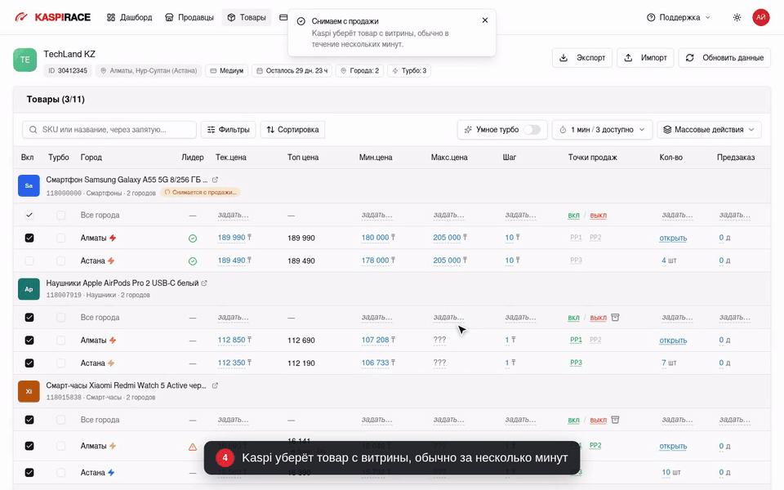Click the Xiaomi product thumbnail "Xi"

point(29,391)
